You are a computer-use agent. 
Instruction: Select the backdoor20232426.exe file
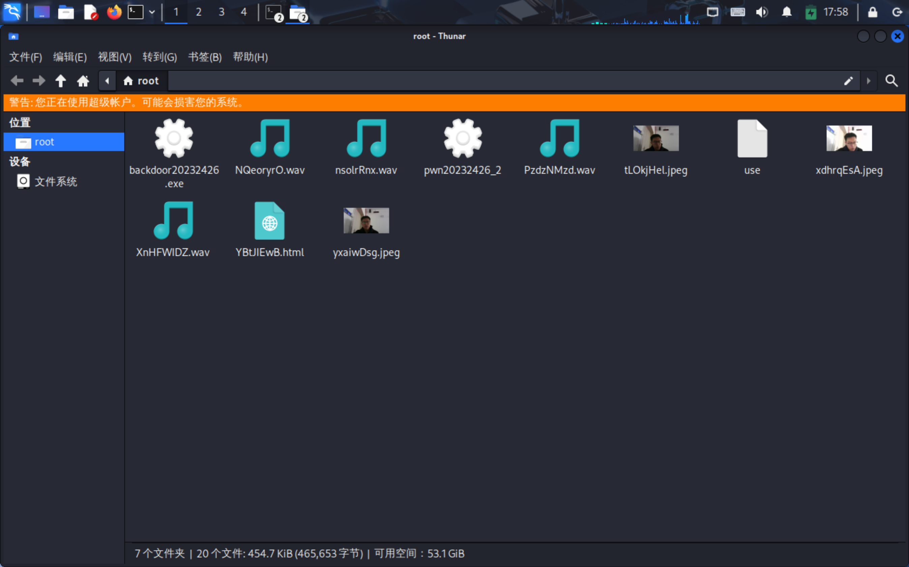(174, 139)
